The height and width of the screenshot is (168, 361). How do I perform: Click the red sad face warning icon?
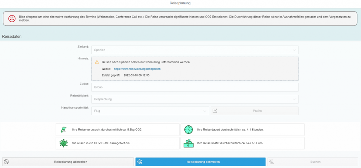(x=12, y=18)
